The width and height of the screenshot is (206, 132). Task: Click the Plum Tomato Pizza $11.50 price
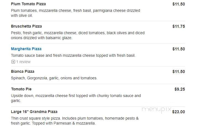(179, 4)
